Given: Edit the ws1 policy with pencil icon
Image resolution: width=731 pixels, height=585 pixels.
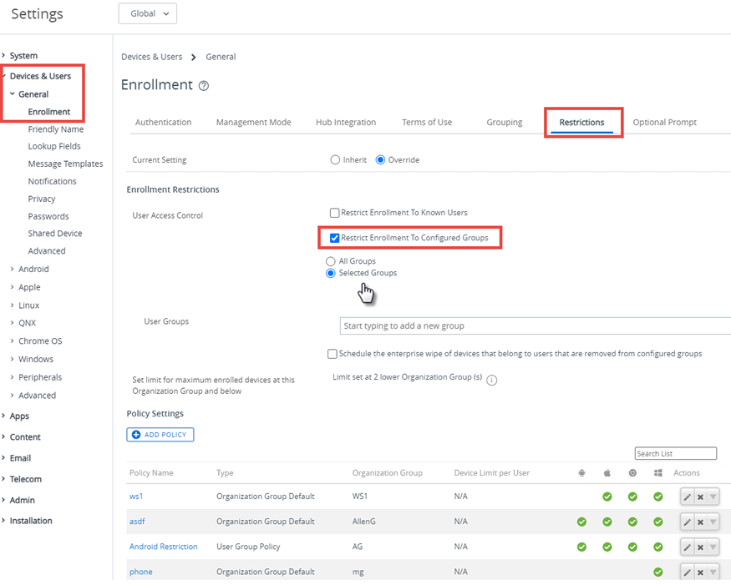Looking at the screenshot, I should coord(688,497).
